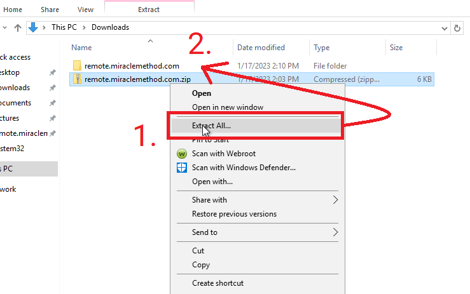
Task: Expand the Send to submenu arrow
Action: point(335,232)
